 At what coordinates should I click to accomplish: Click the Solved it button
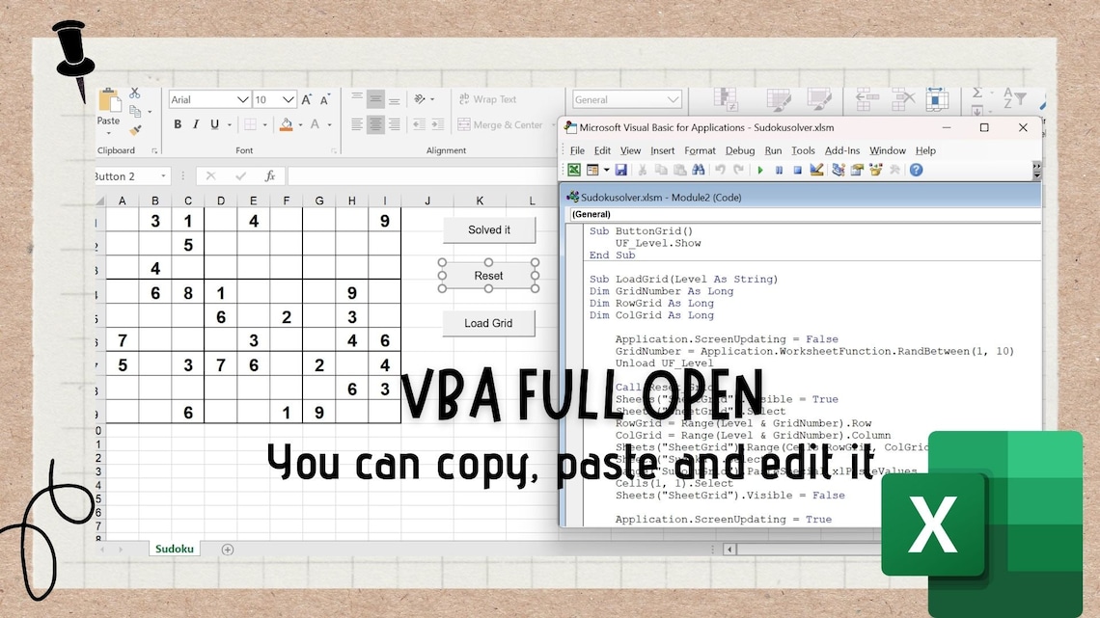pyautogui.click(x=488, y=229)
